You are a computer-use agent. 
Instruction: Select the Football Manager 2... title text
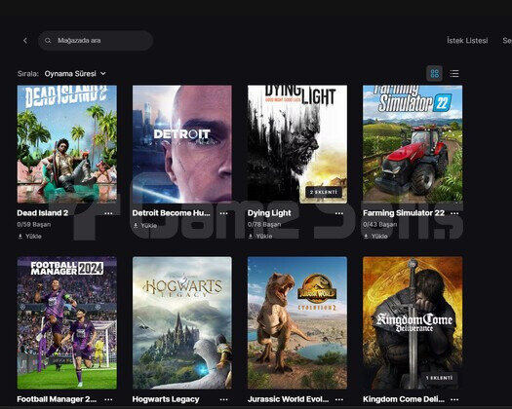pyautogui.click(x=57, y=399)
